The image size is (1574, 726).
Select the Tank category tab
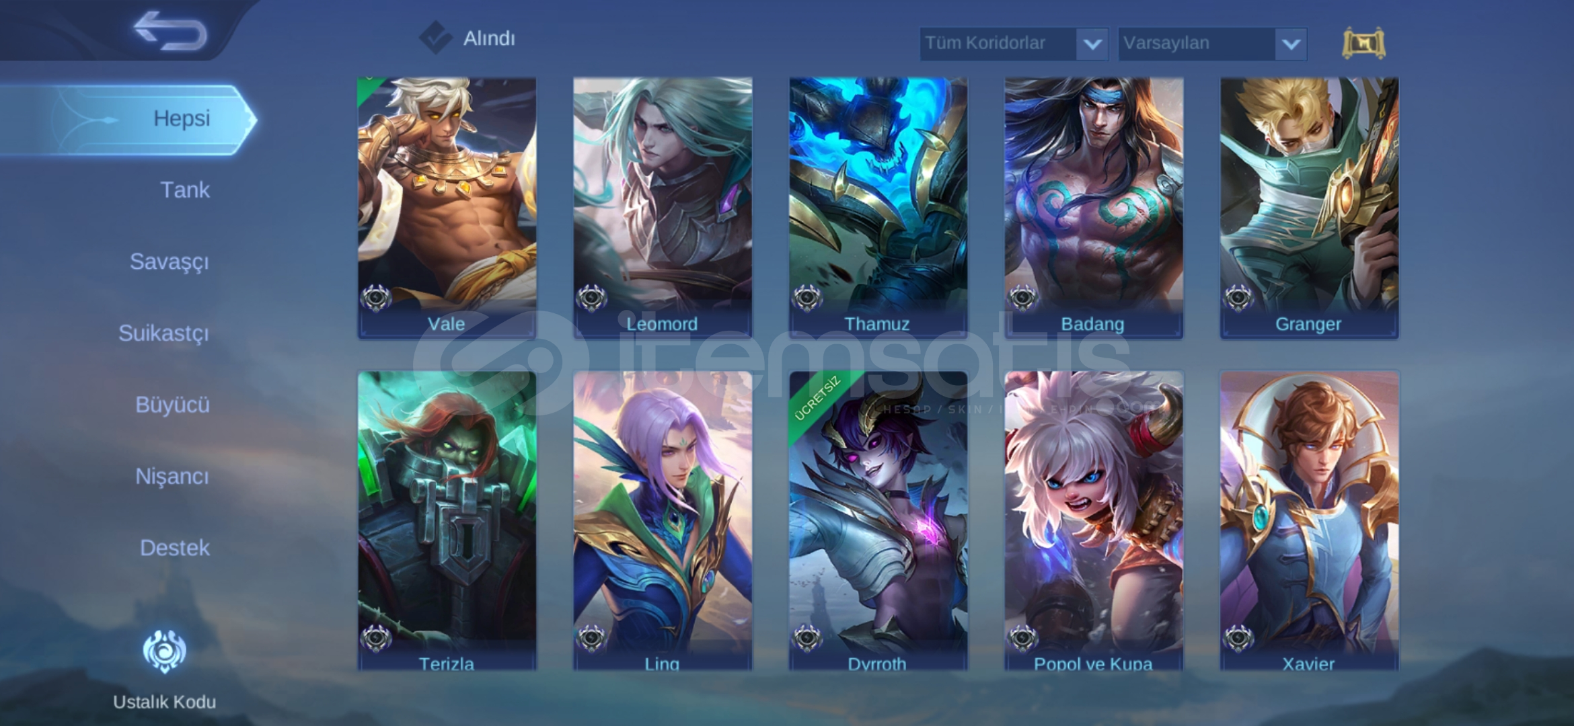point(184,190)
